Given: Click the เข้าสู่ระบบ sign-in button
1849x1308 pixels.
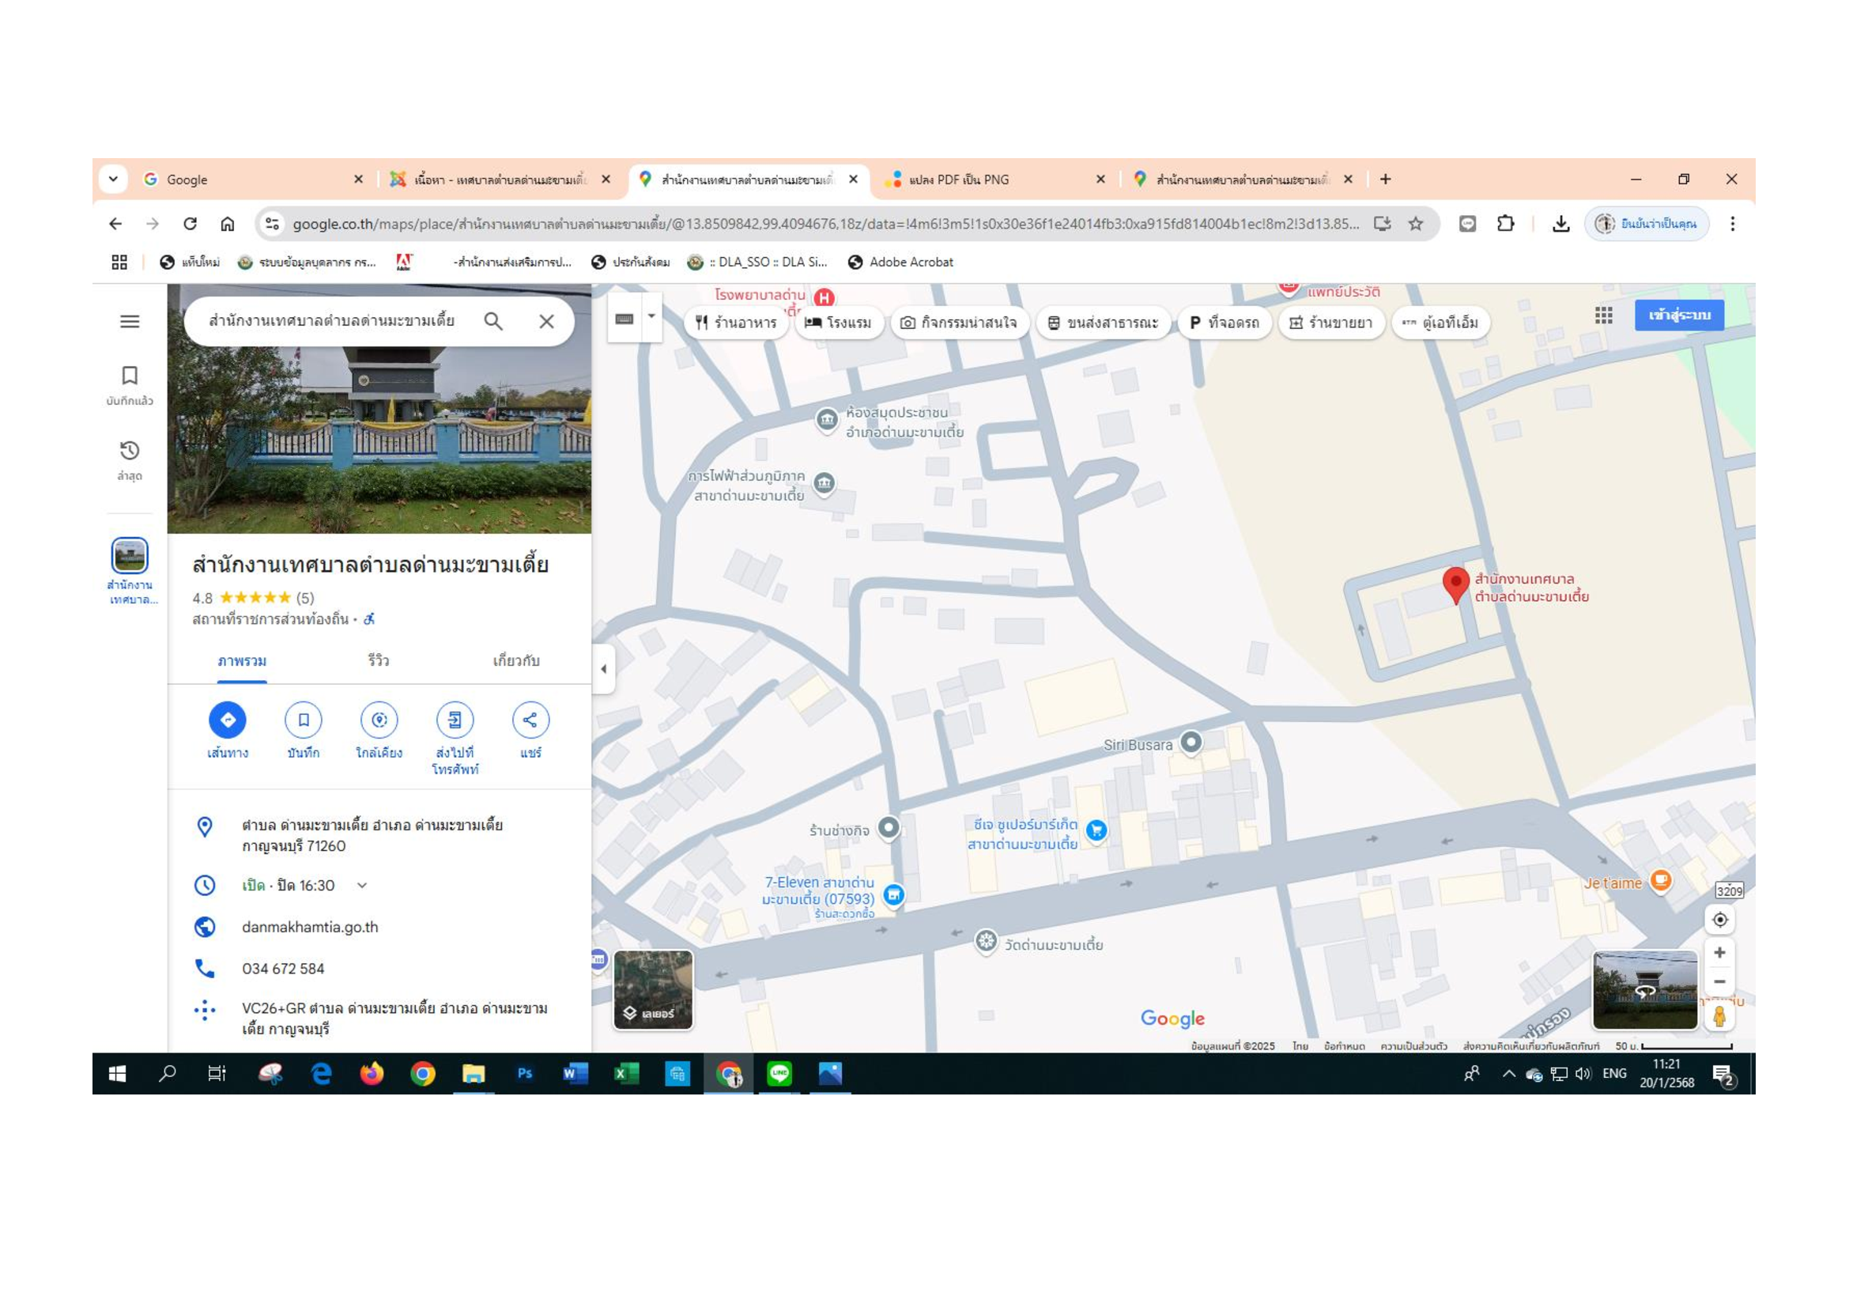Looking at the screenshot, I should tap(1679, 315).
